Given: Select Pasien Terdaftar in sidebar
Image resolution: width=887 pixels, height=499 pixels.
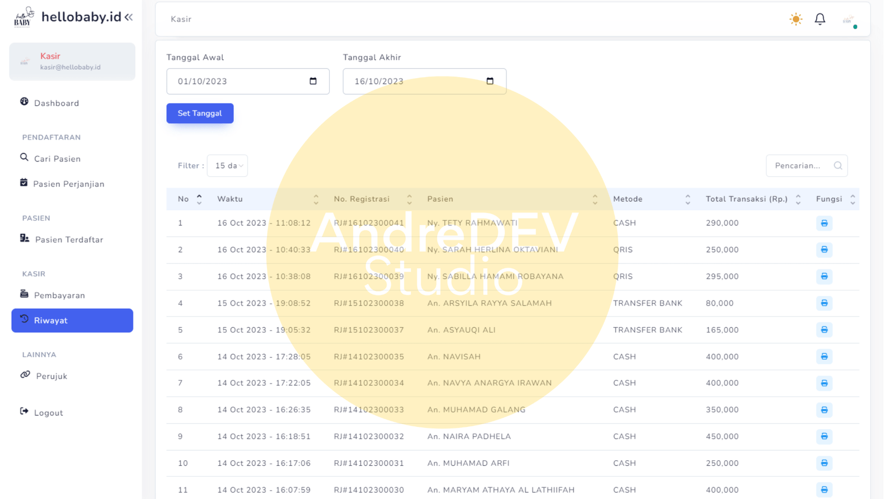Looking at the screenshot, I should [x=69, y=240].
